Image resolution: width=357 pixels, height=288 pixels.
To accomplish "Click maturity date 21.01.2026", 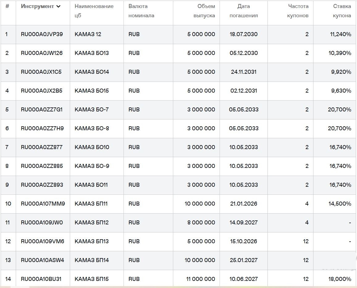I will 244,204.
